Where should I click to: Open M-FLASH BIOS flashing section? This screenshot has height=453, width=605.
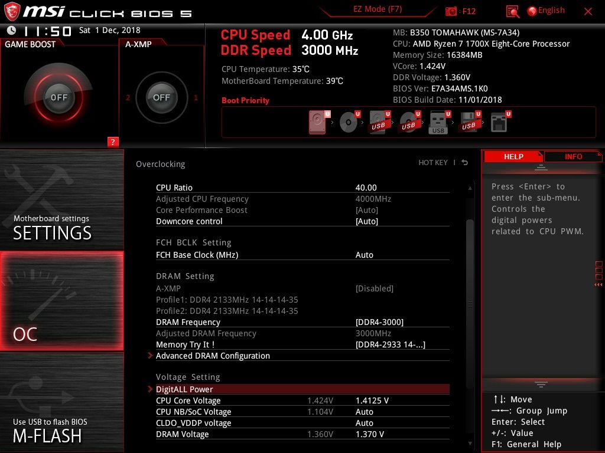click(x=61, y=402)
